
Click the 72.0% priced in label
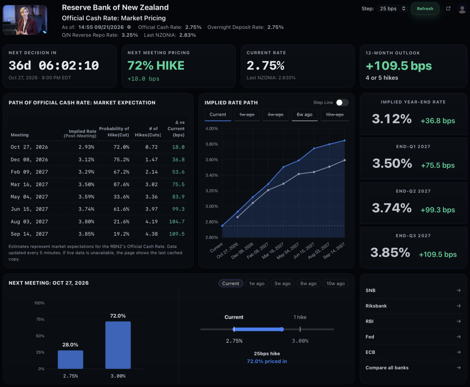[267, 361]
